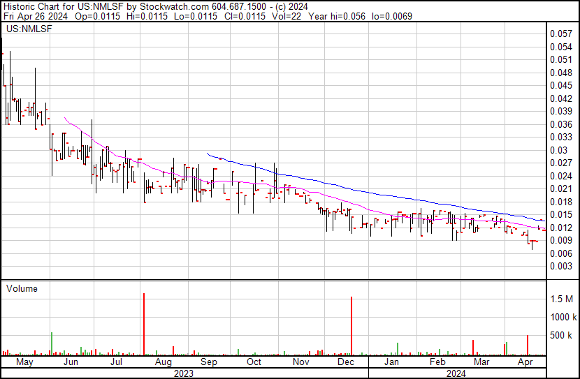This screenshot has width=580, height=379.
Task: Select the May label on the time axis
Action: point(24,362)
